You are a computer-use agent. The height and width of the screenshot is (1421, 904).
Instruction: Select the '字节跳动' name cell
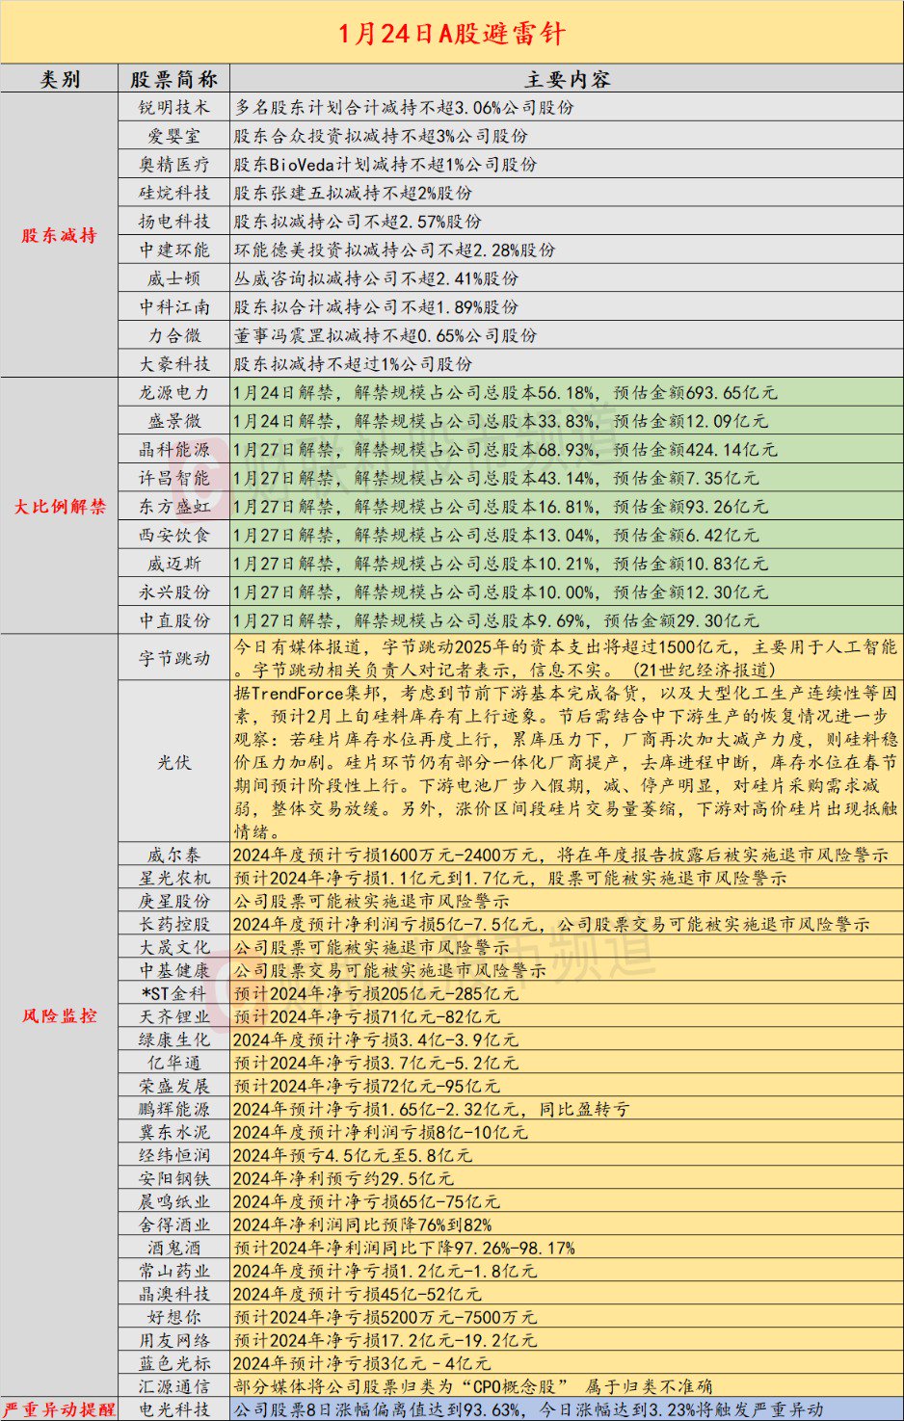coord(174,658)
